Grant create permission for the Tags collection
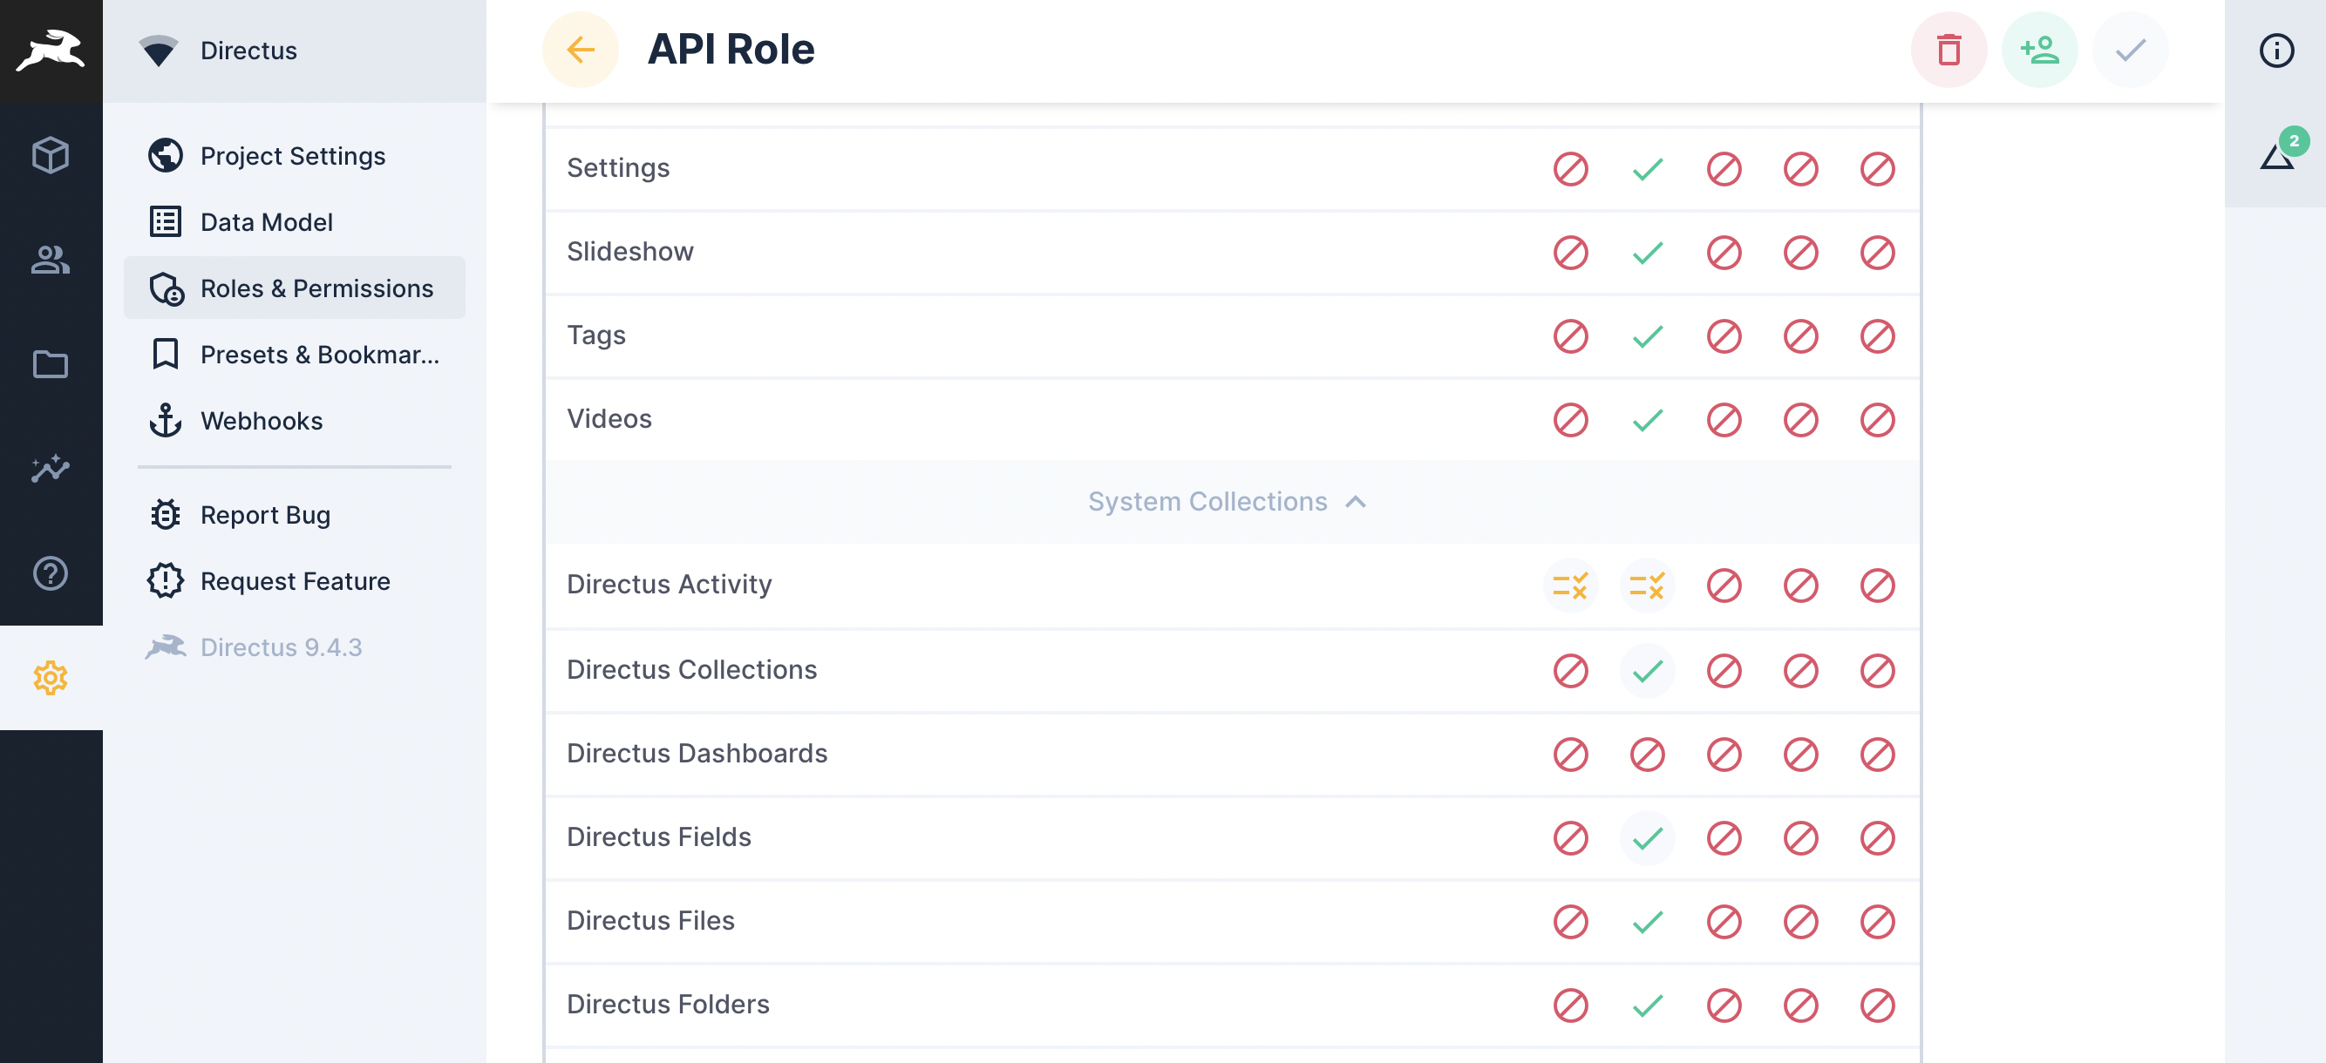Image resolution: width=2326 pixels, height=1063 pixels. (1569, 336)
